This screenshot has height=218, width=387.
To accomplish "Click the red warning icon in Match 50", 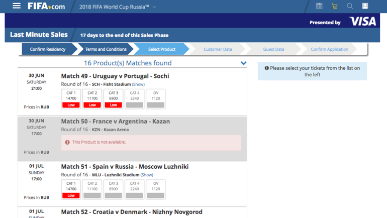I will click(67, 142).
